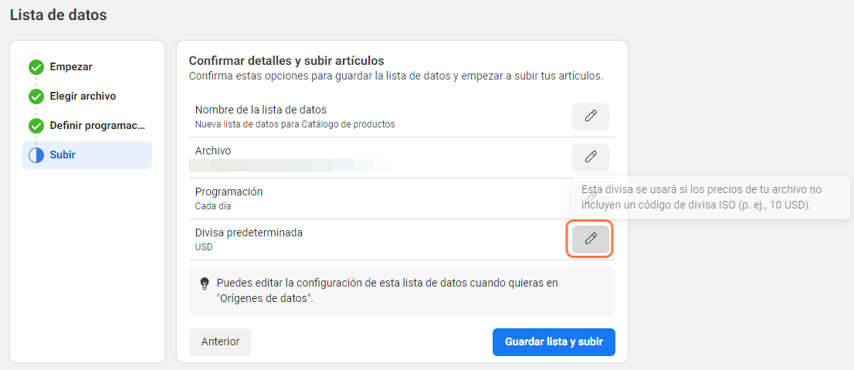854x370 pixels.
Task: Click the green checkmark next to Empezar
Action: point(36,67)
